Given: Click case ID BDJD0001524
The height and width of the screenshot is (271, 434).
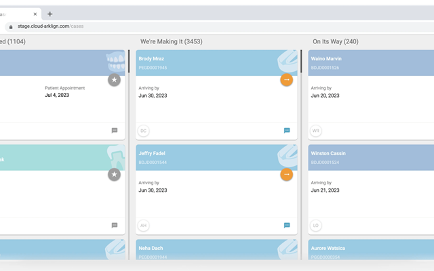Looking at the screenshot, I should pyautogui.click(x=325, y=163).
